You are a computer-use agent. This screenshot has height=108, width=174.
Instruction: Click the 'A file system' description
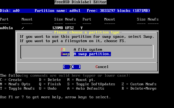pyautogui.click(x=88, y=50)
